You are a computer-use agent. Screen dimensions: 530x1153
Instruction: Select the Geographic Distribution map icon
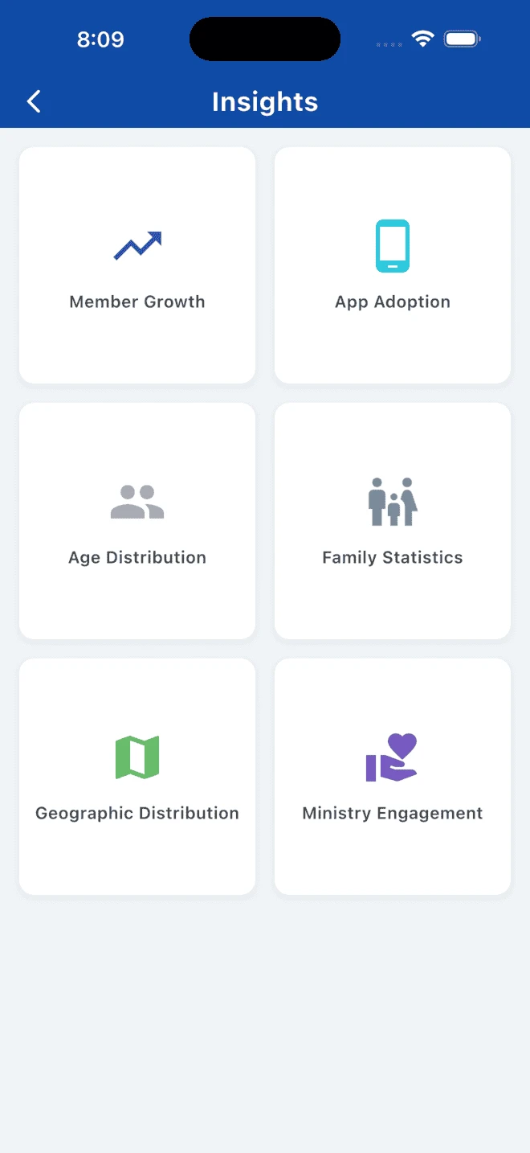(137, 756)
